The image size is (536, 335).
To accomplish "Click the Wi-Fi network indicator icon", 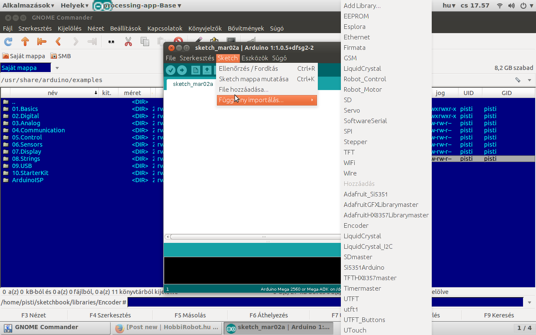I will click(x=500, y=5).
